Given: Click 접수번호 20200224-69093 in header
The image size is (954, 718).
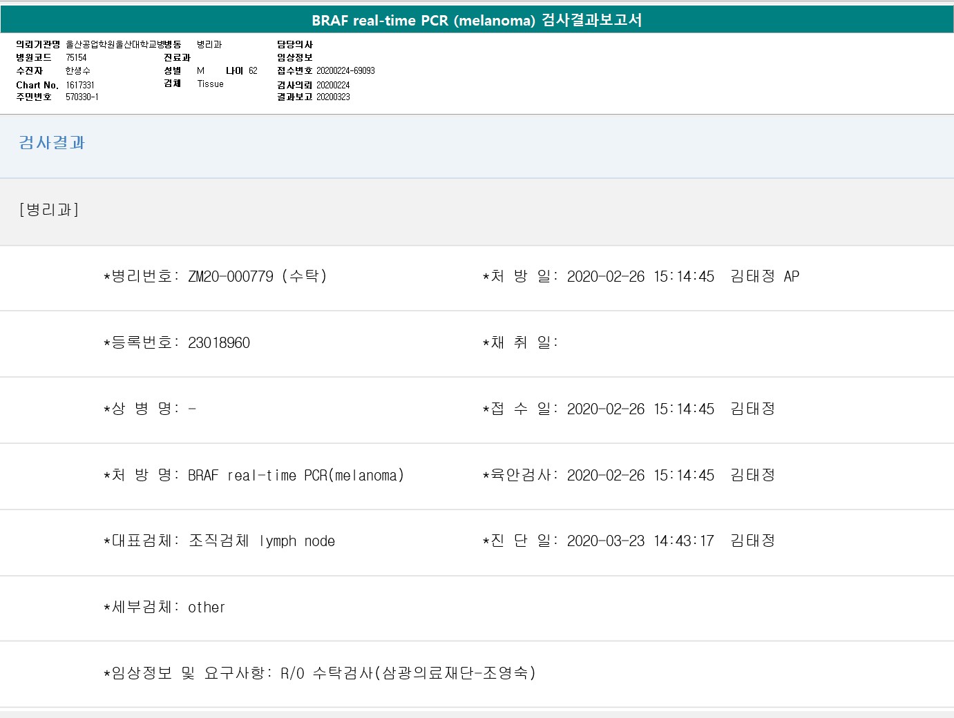Looking at the screenshot, I should coord(345,70).
